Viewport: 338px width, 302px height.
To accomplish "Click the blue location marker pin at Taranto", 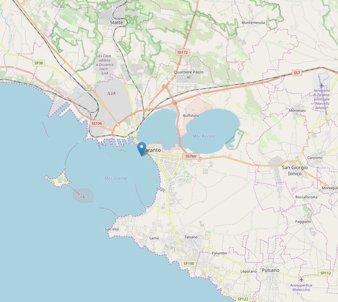I will click(142, 149).
